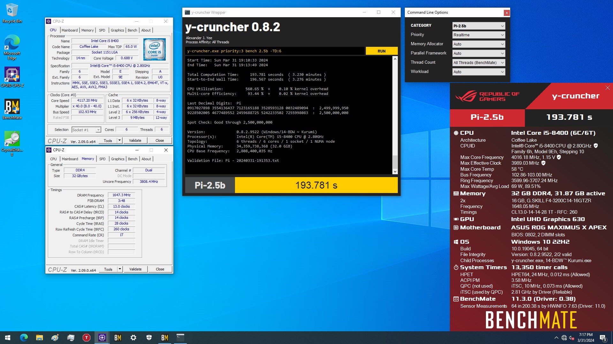Click the y-cruncher command line field
This screenshot has width=613, height=344.
click(x=275, y=51)
